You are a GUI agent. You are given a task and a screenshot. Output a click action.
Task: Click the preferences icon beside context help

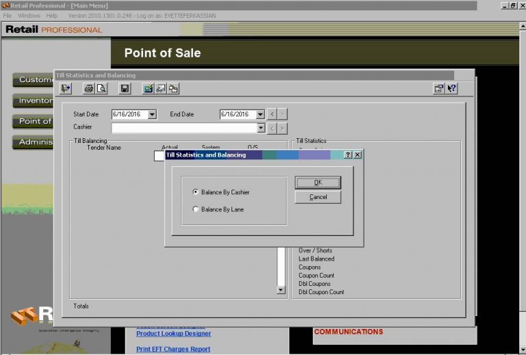[439, 88]
